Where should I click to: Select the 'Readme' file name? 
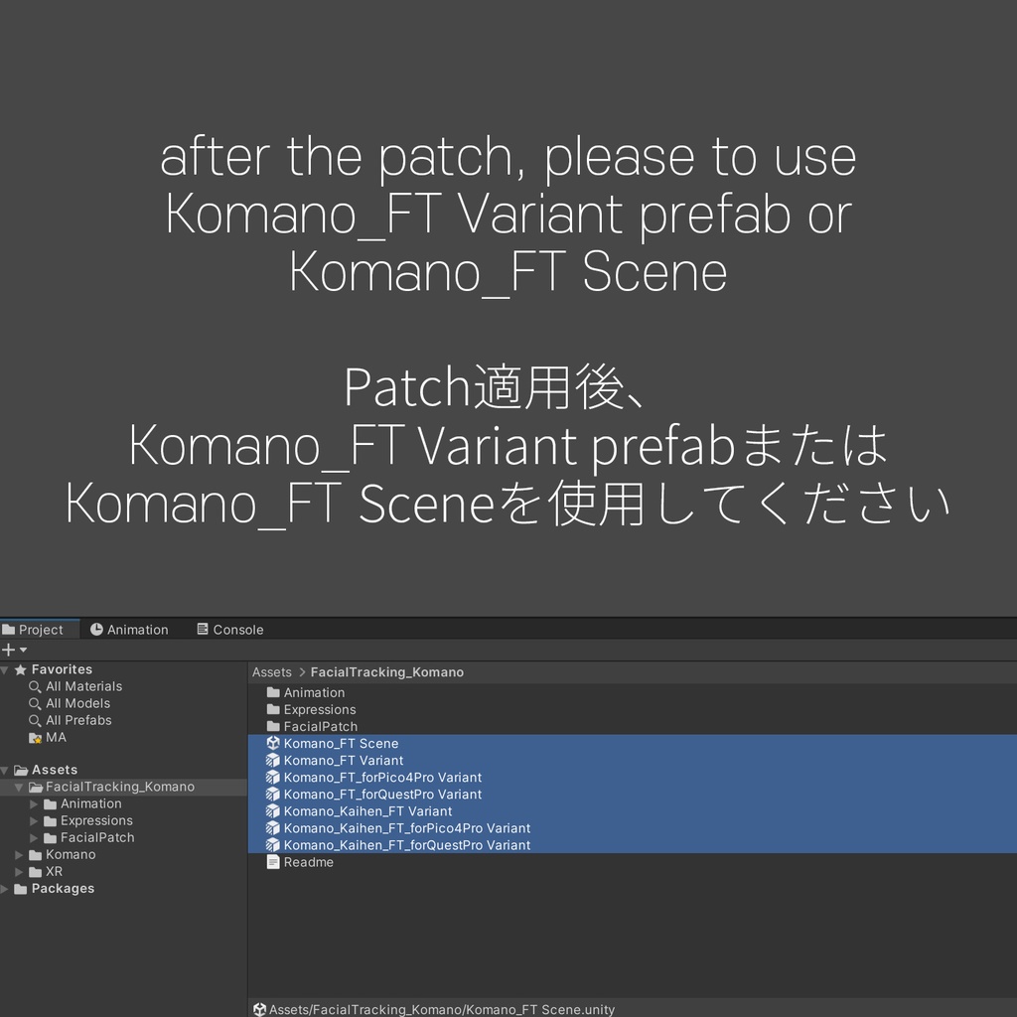(309, 862)
